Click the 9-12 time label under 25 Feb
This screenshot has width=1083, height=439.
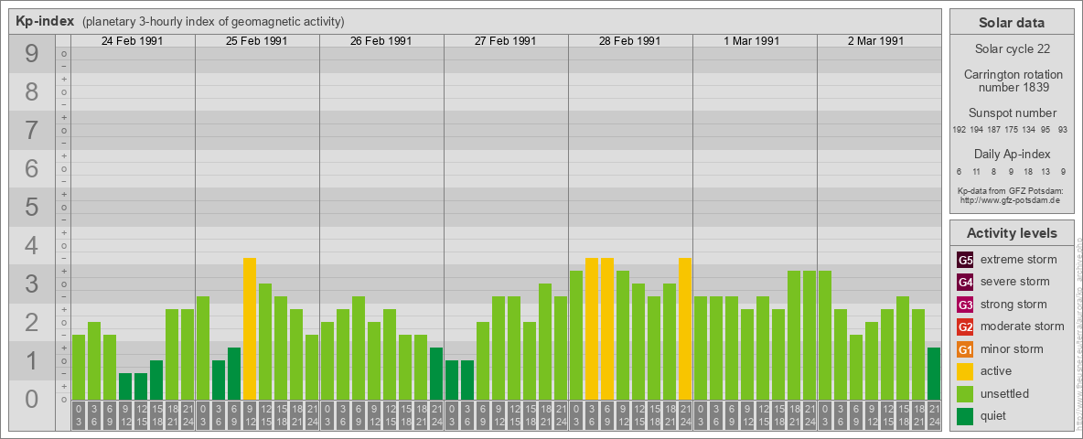pos(250,416)
